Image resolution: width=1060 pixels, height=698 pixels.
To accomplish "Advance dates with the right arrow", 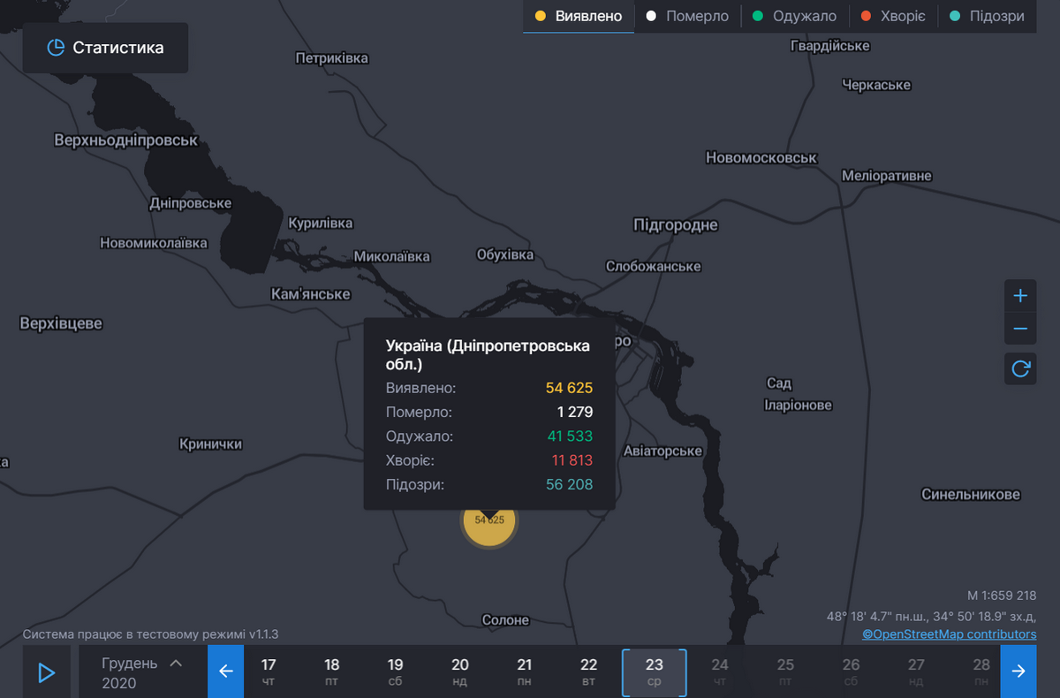I will pos(1018,671).
